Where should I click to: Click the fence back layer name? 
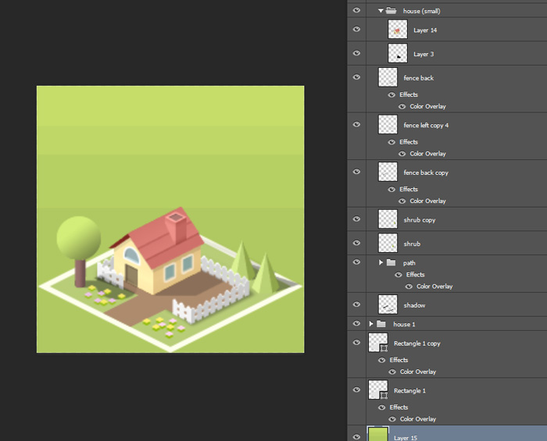click(x=419, y=78)
